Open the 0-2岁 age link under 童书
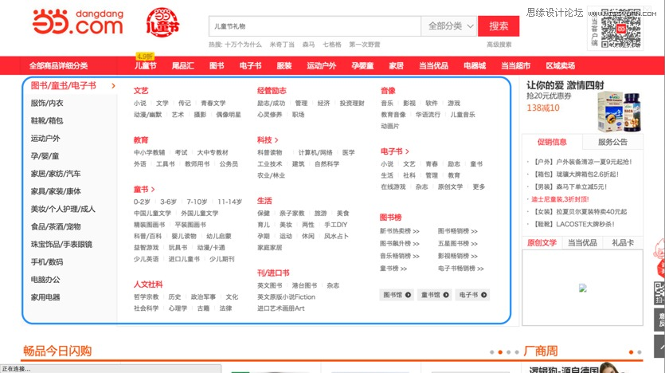Viewport: 665px width, 373px height. [x=142, y=202]
